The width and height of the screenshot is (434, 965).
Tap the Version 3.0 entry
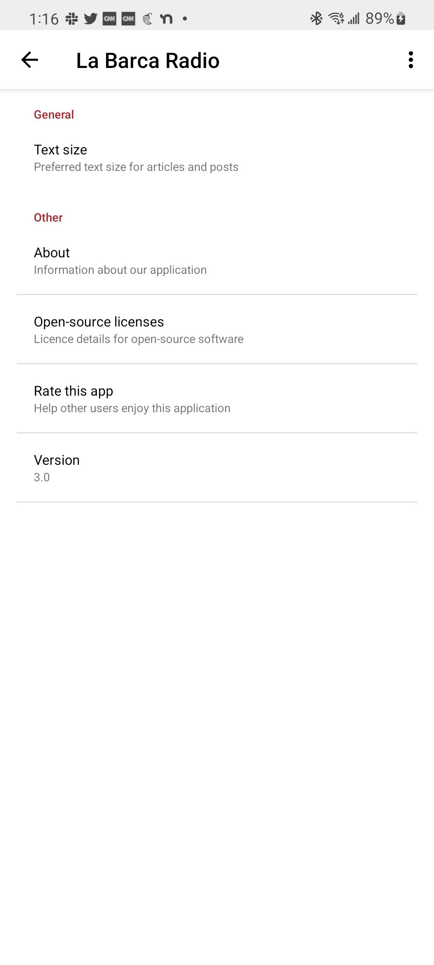click(x=217, y=468)
